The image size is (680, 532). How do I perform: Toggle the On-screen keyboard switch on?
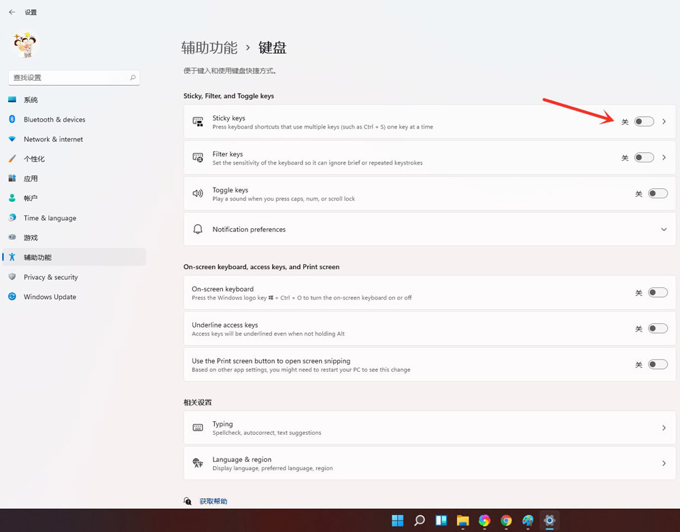658,292
